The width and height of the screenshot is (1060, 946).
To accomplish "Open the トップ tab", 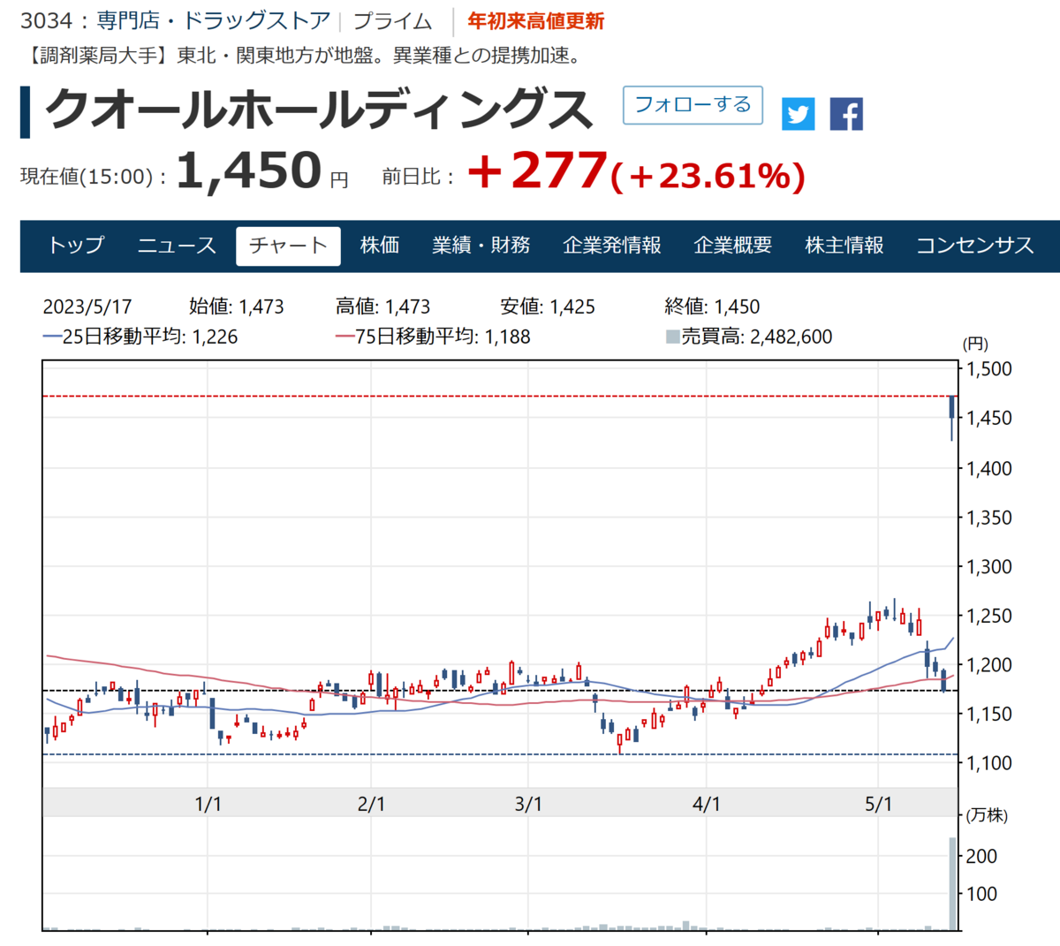I will coord(76,246).
